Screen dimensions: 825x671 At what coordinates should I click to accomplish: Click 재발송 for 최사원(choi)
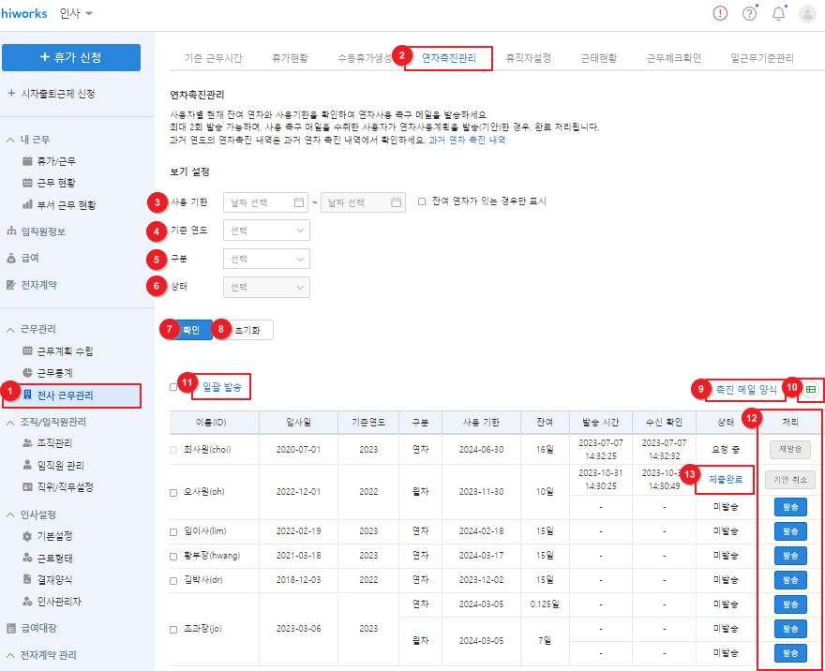pos(789,449)
